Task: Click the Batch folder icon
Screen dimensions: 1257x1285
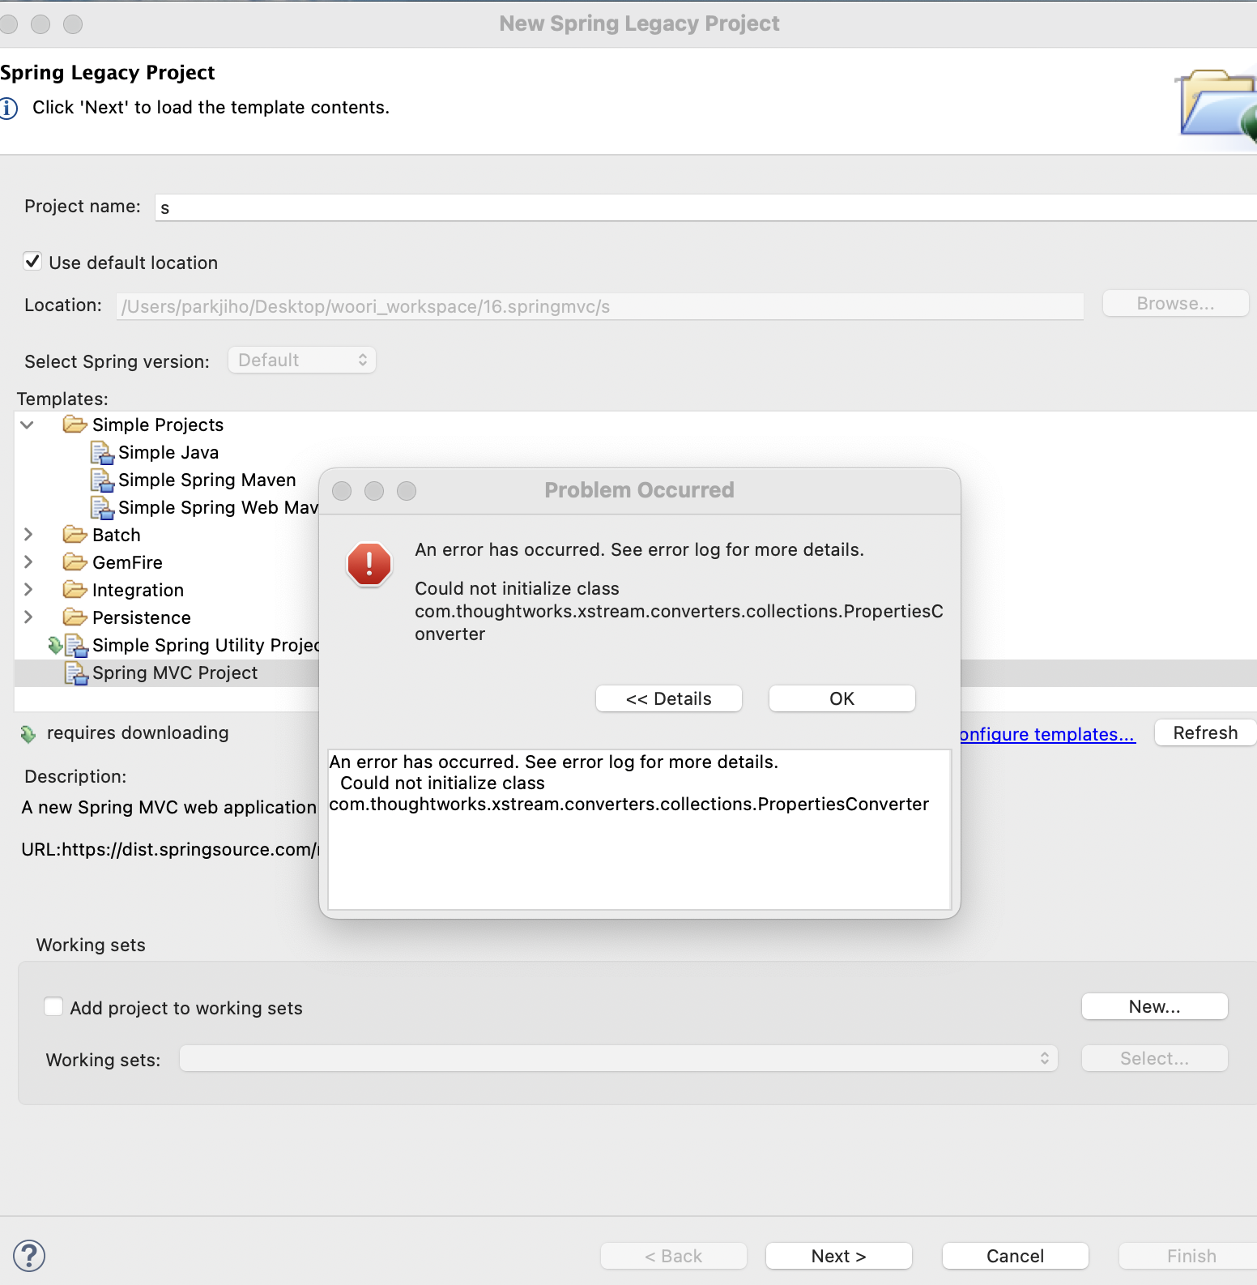Action: click(75, 534)
